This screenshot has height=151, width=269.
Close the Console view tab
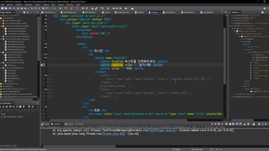[x=62, y=124]
